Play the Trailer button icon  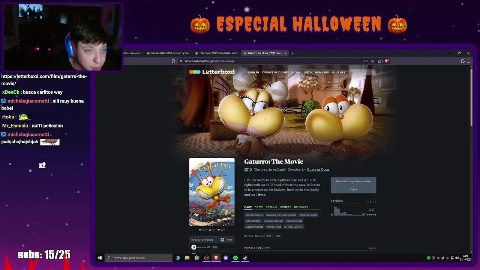point(222,240)
